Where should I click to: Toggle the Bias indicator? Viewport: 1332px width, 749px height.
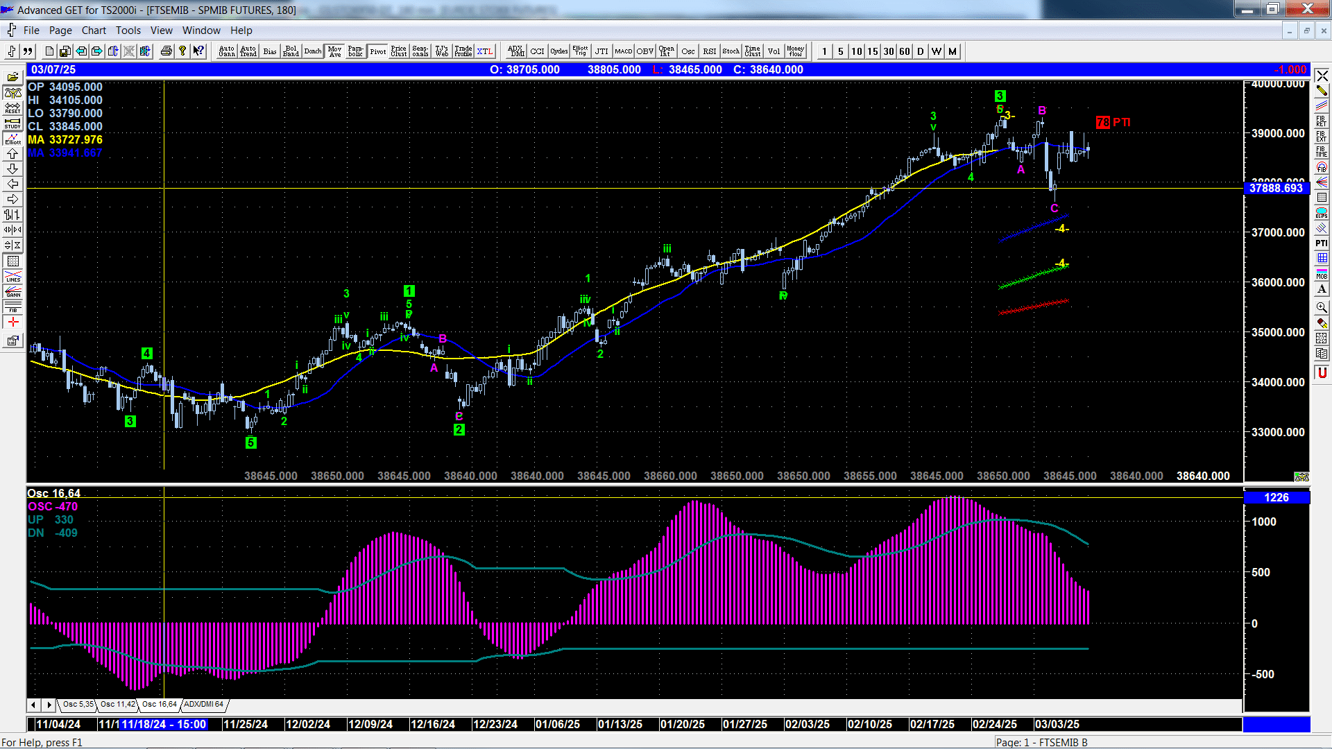[270, 51]
